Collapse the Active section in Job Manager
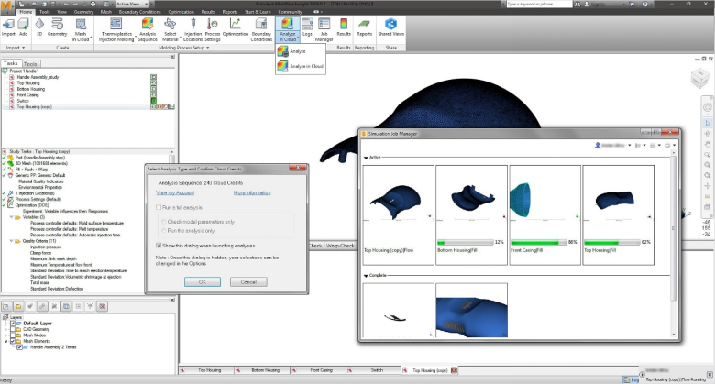 [368, 158]
